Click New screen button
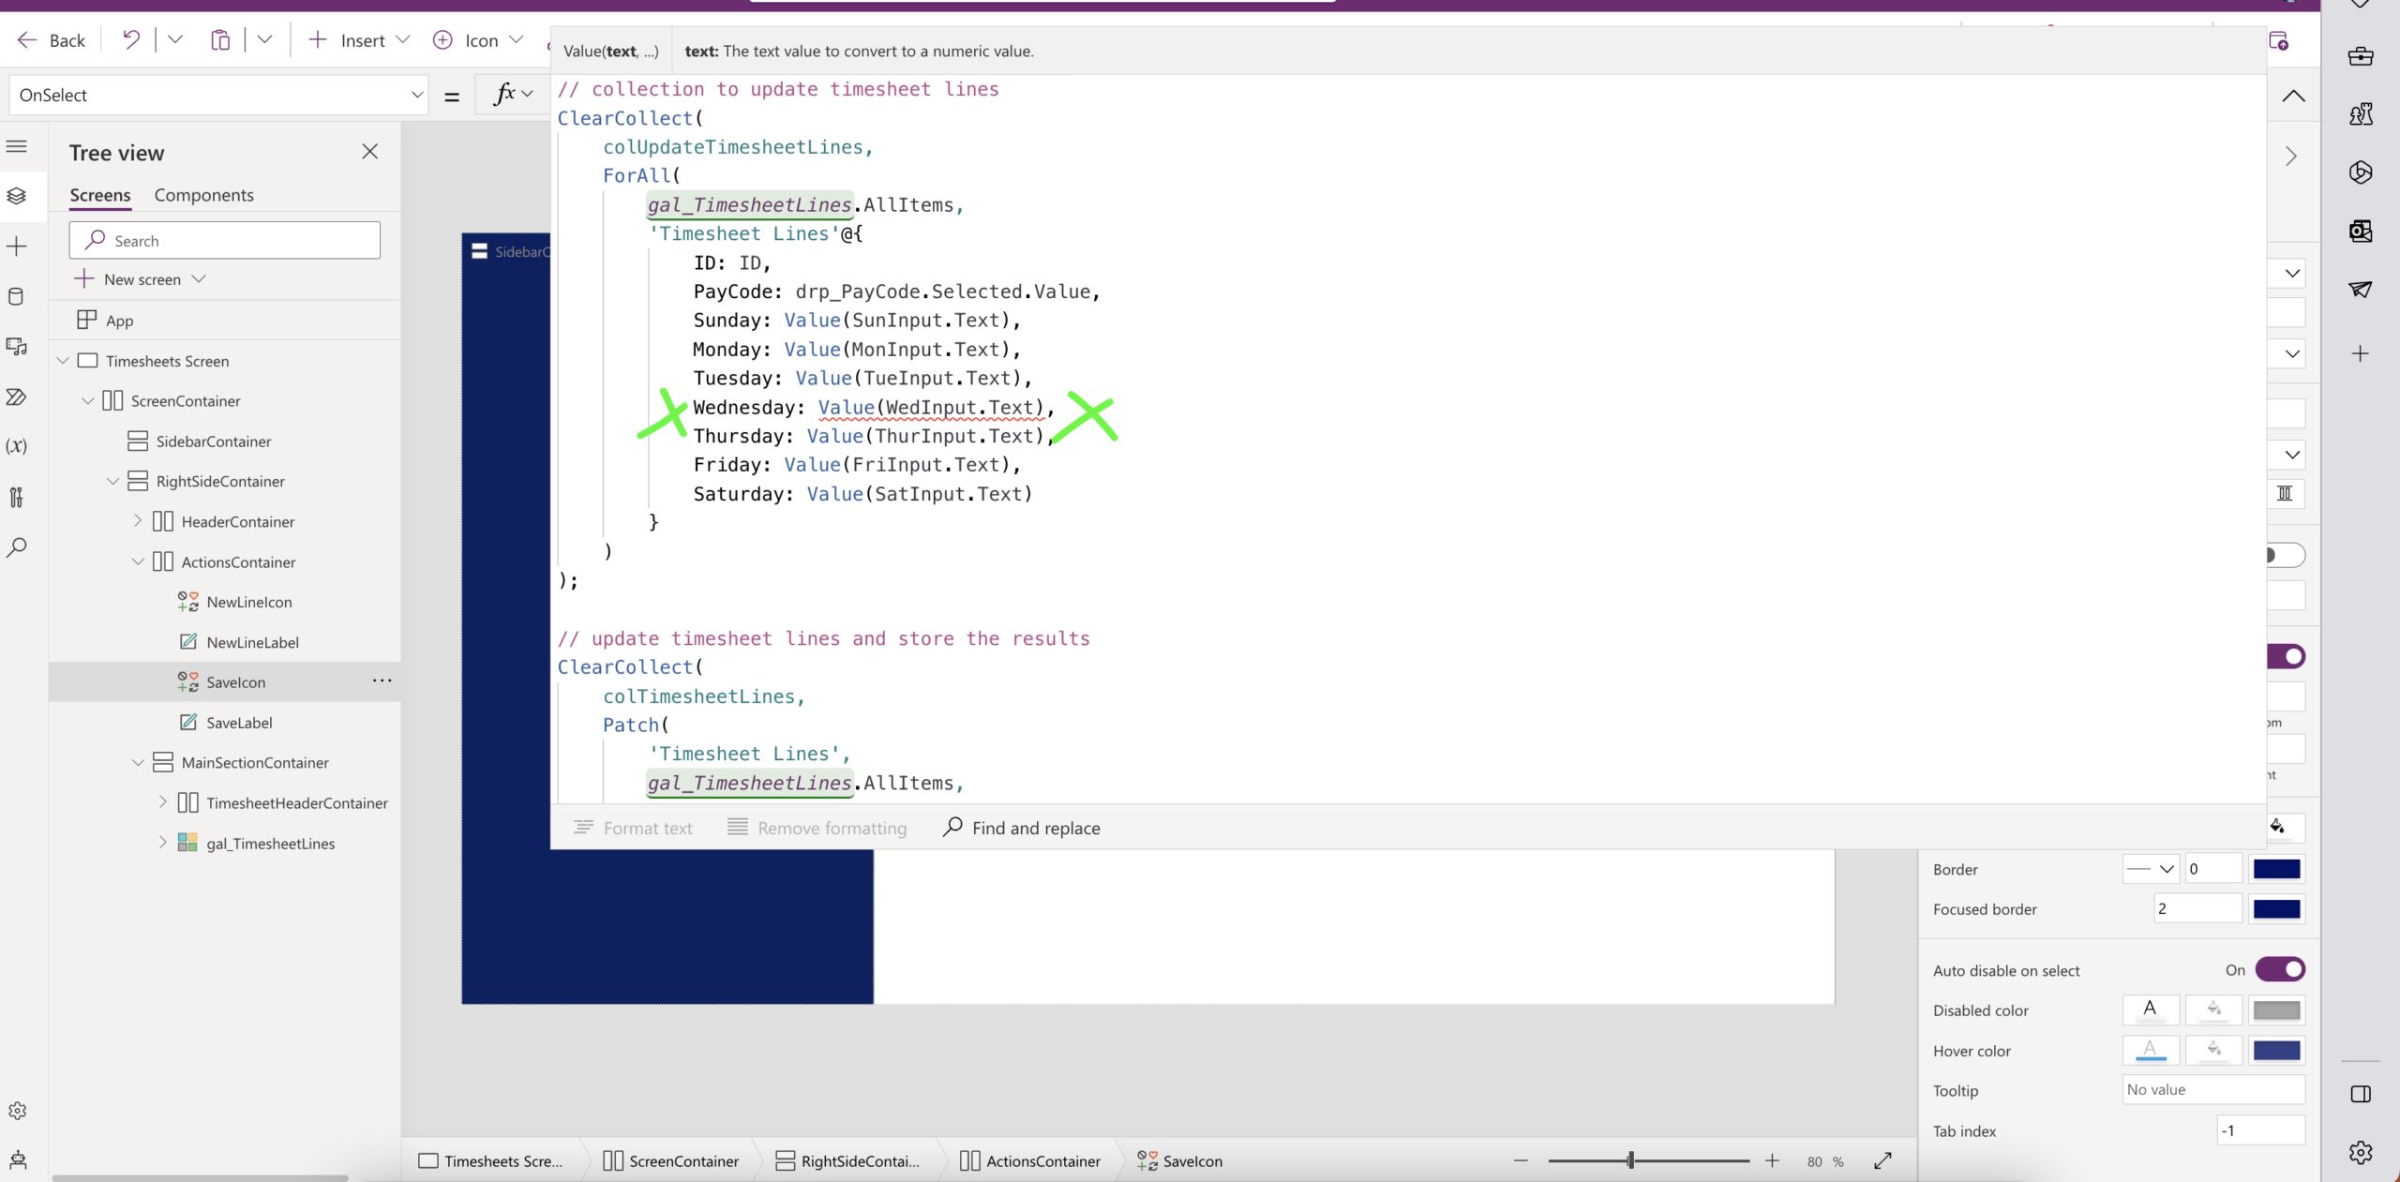The width and height of the screenshot is (2400, 1182). (140, 279)
